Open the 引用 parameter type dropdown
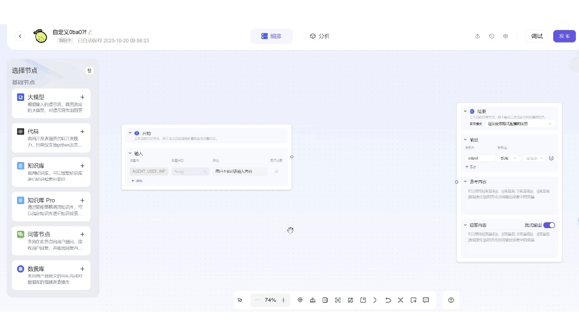The image size is (579, 336). point(508,158)
